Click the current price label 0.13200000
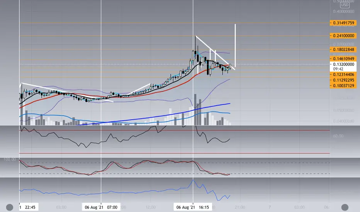Viewport: 360px width, 212px height. coord(343,64)
